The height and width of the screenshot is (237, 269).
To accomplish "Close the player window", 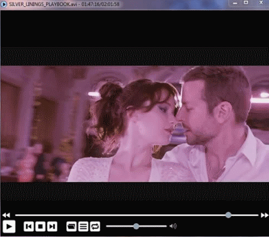I will 261,2.
